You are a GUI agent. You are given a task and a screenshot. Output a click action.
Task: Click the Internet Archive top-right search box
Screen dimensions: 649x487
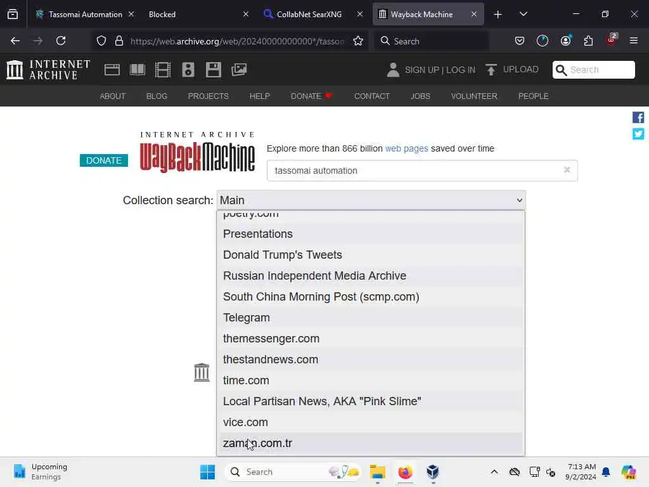[x=593, y=70]
